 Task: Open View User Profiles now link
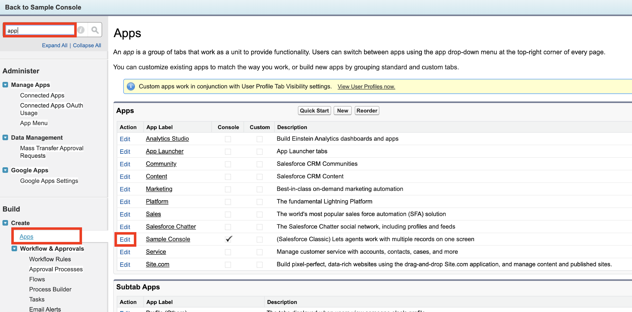coord(366,87)
